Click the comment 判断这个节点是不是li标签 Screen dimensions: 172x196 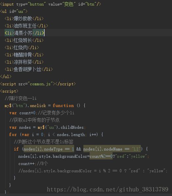(x=44, y=142)
